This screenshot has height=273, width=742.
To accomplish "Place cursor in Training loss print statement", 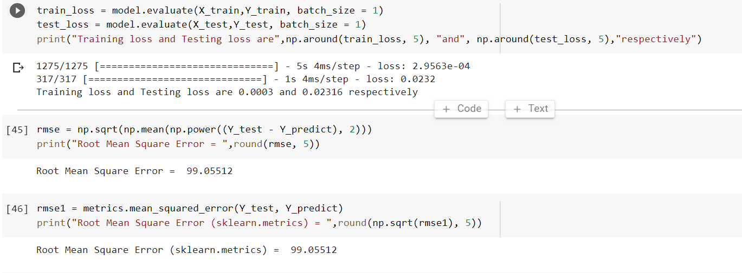I will coord(369,39).
